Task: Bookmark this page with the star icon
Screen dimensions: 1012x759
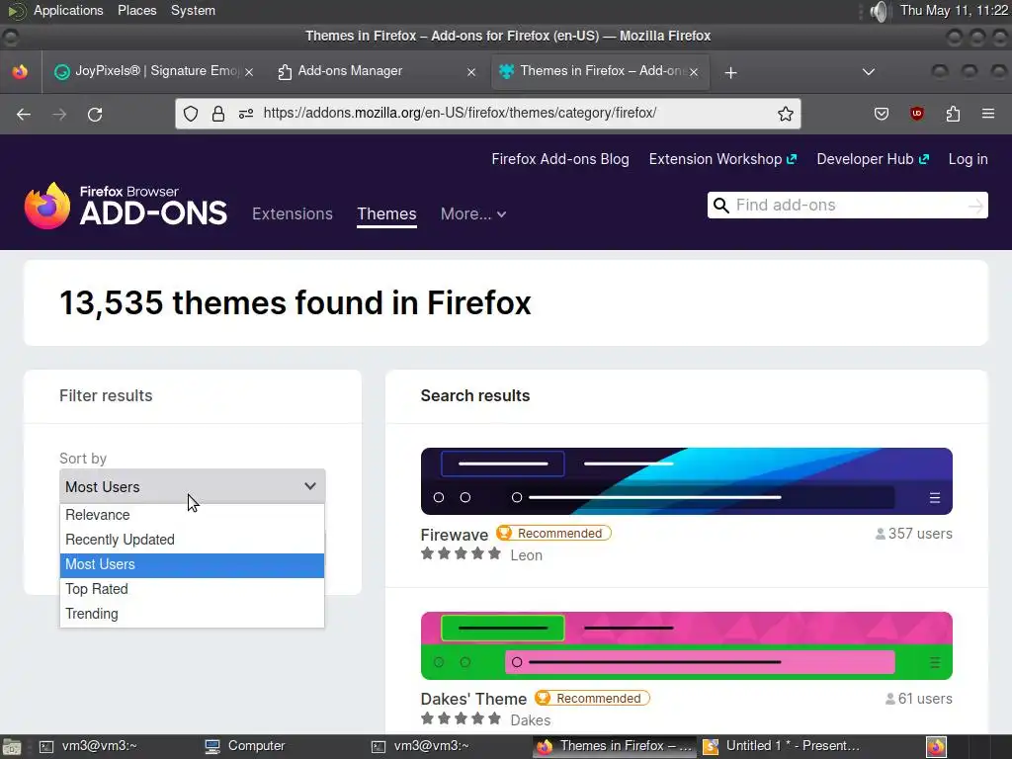Action: [786, 114]
